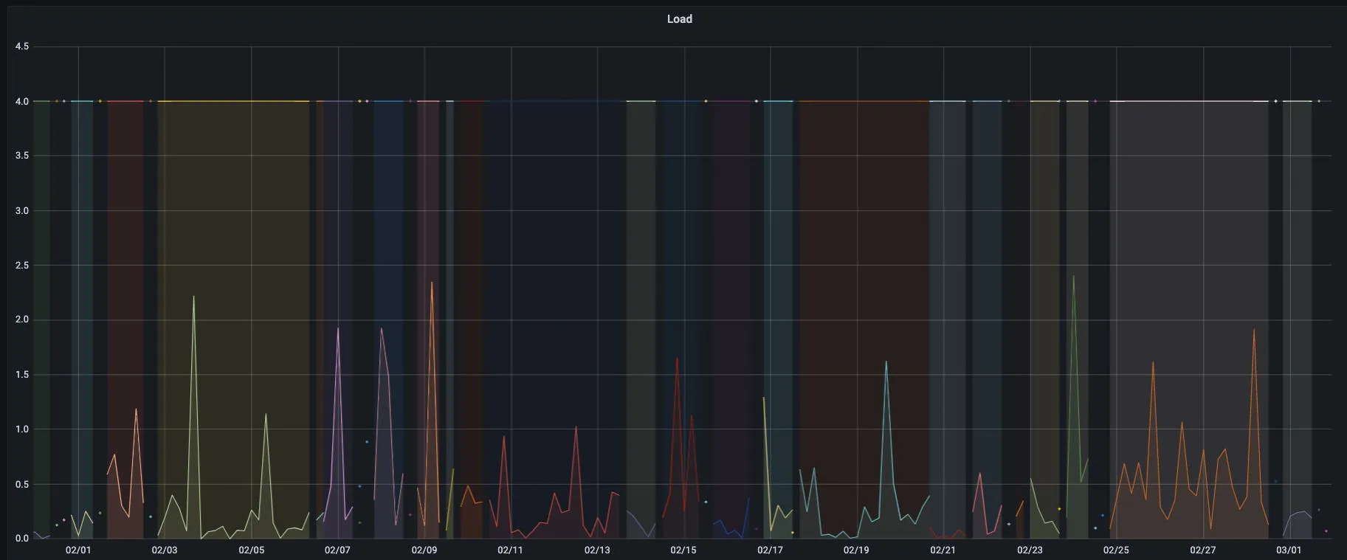Image resolution: width=1347 pixels, height=560 pixels.
Task: Select the 02/05 date label
Action: pyautogui.click(x=251, y=550)
